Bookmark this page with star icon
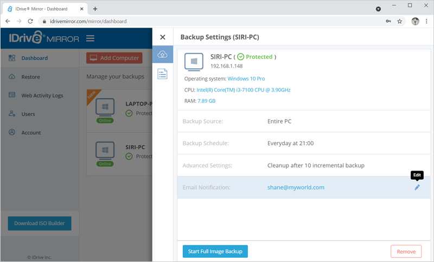The width and height of the screenshot is (434, 262). coord(399,21)
